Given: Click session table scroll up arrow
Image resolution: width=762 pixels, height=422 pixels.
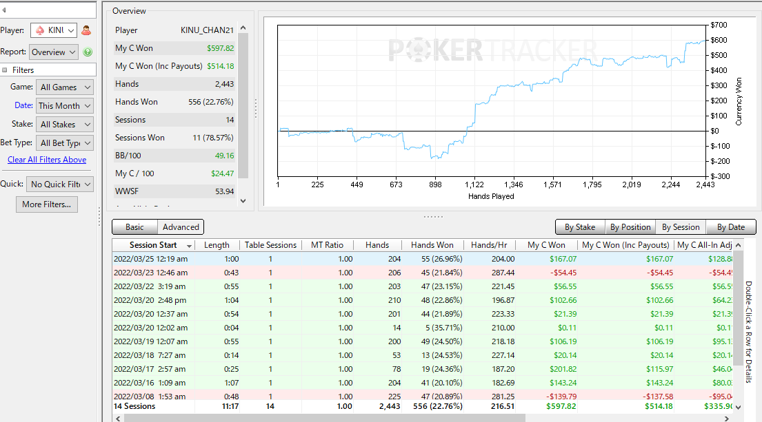Looking at the screenshot, I should 738,245.
